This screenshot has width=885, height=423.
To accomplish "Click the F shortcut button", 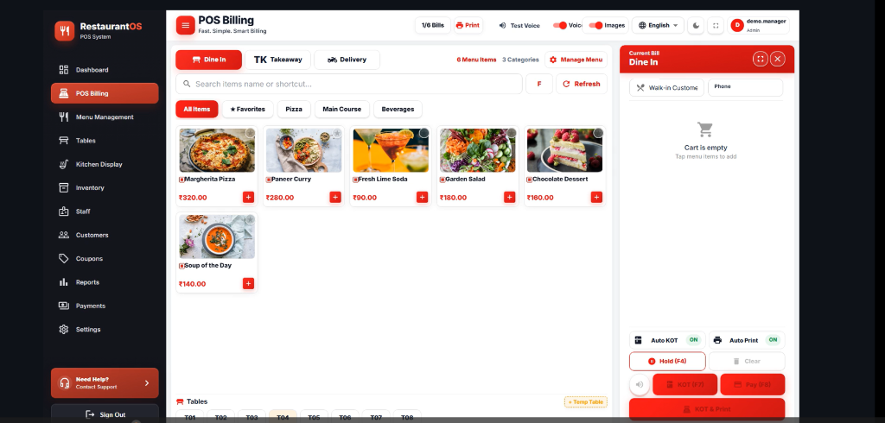I will [539, 84].
